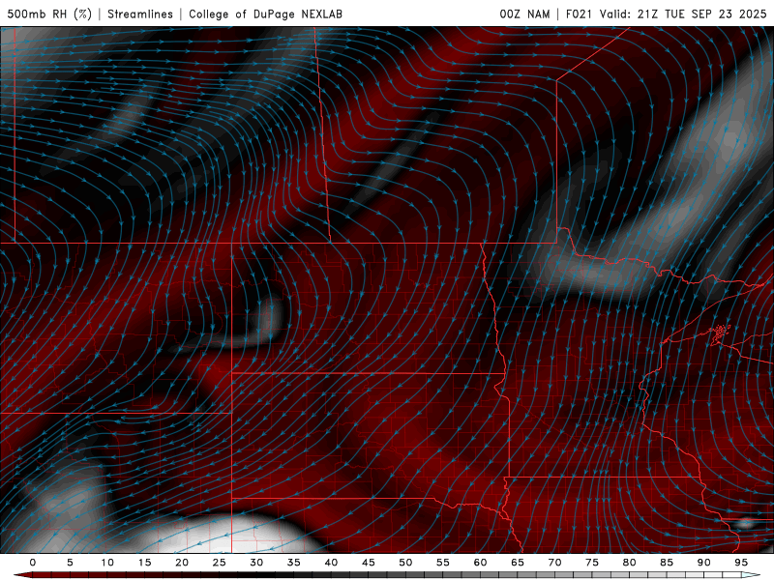
Task: Click the "35" value on the RH scale
Action: pyautogui.click(x=294, y=563)
